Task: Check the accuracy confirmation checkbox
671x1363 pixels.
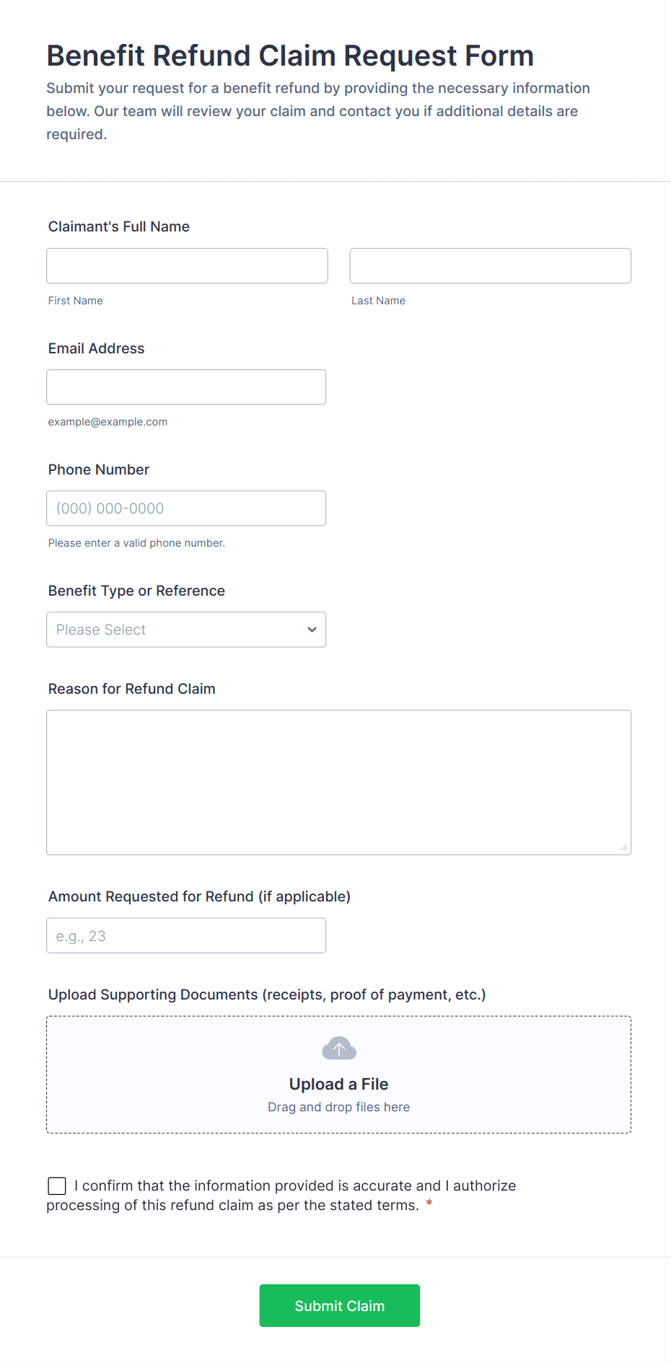Action: [57, 1186]
